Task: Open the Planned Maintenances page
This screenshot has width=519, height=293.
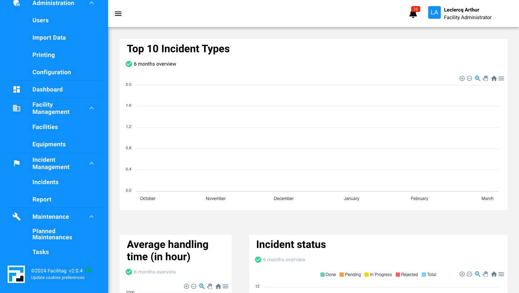Action: [52, 234]
